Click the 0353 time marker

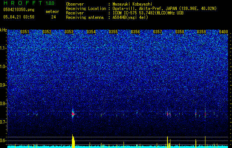[69, 32]
